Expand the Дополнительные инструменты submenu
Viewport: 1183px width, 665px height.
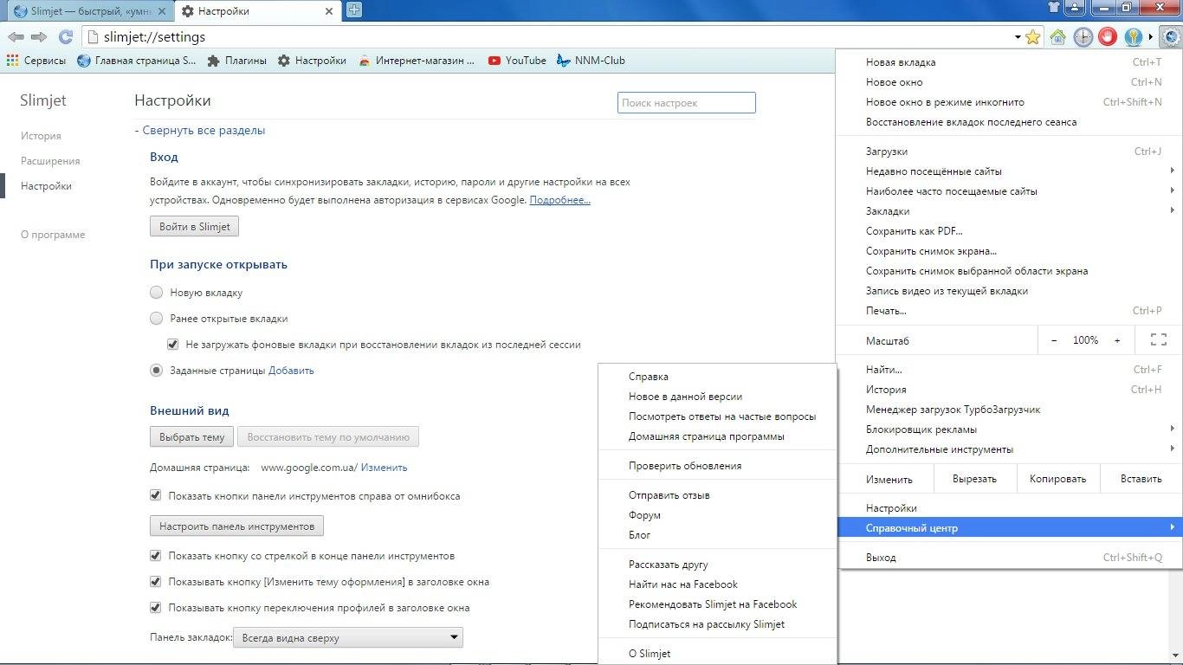pyautogui.click(x=1010, y=449)
